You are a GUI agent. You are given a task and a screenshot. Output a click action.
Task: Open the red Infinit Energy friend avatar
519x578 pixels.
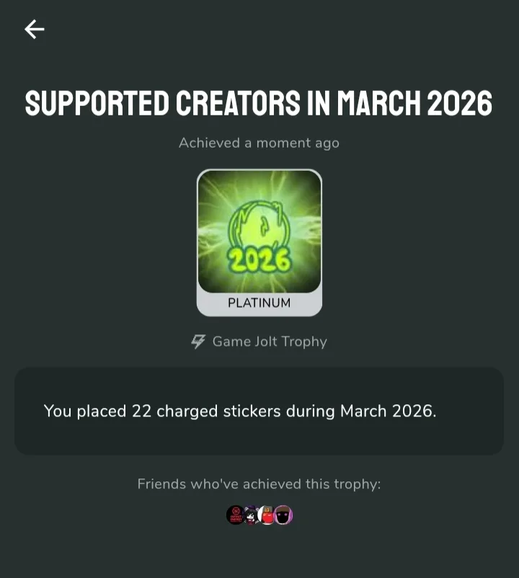[235, 515]
